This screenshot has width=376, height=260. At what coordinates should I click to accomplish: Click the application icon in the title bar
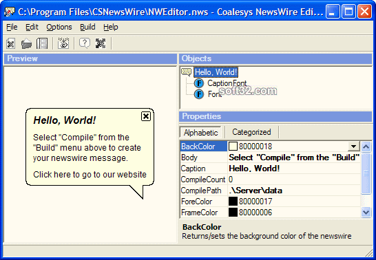coord(10,12)
